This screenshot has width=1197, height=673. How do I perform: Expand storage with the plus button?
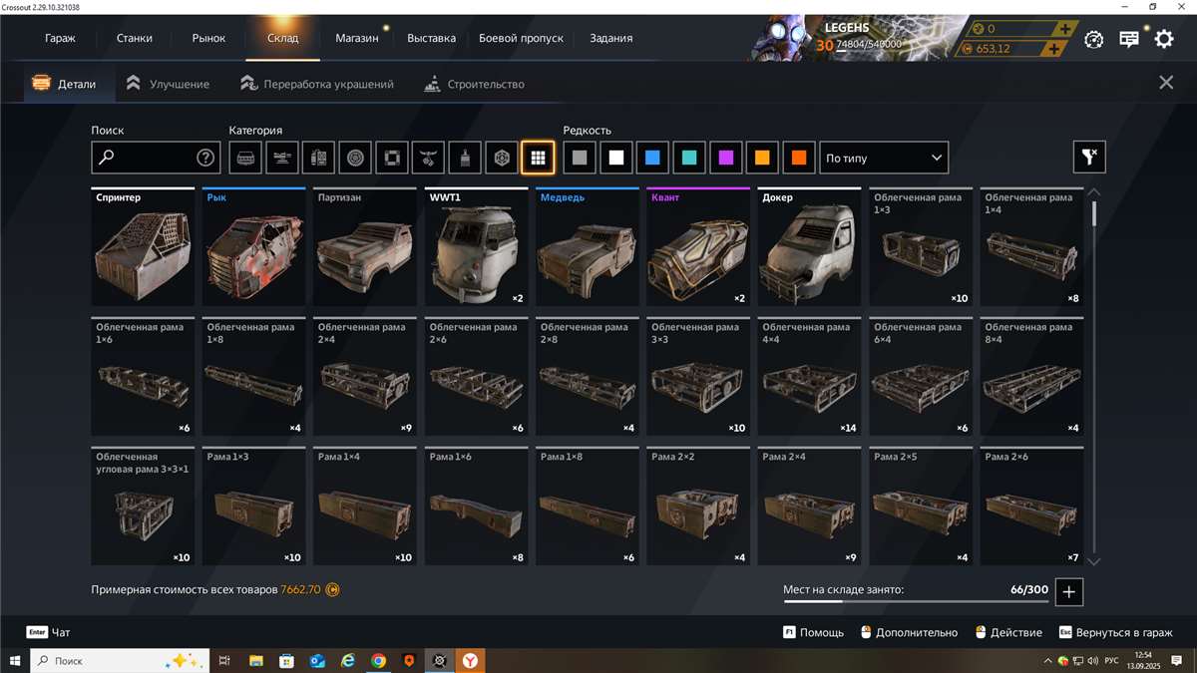(1068, 591)
